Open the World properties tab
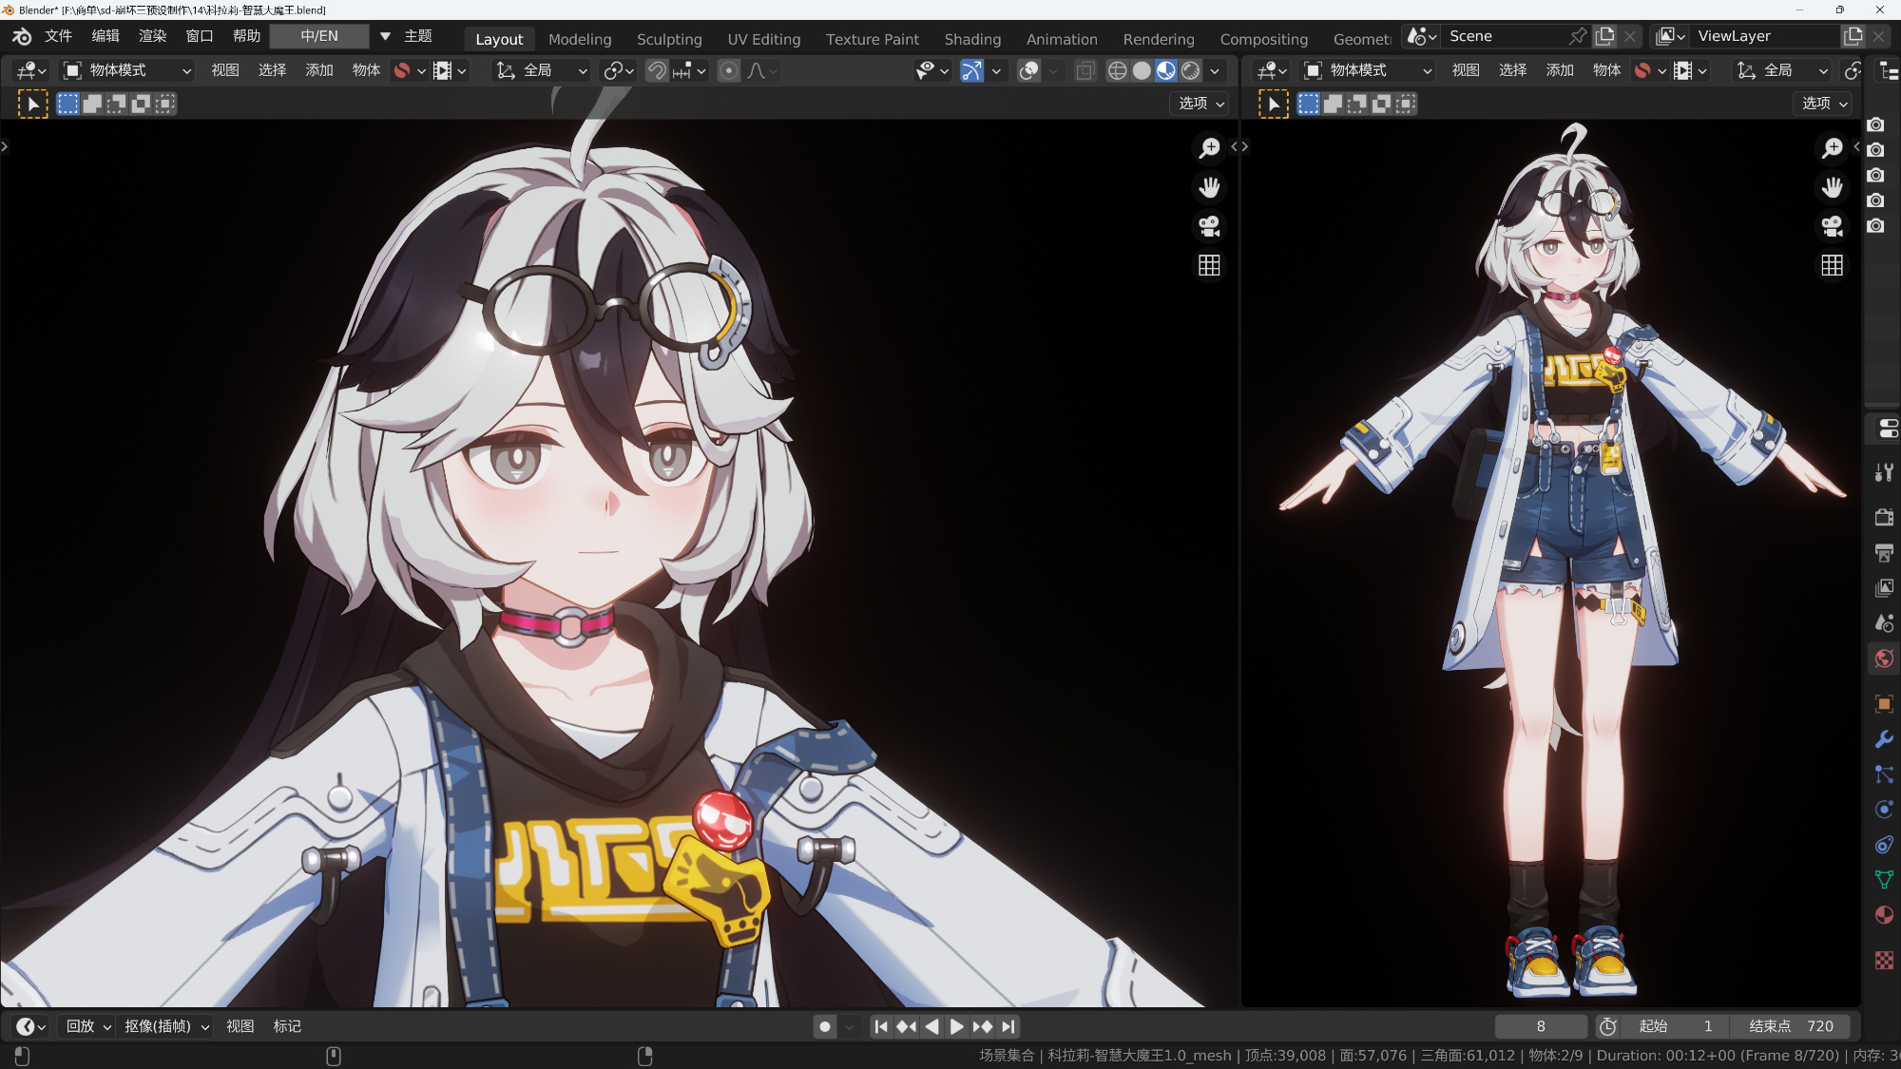The width and height of the screenshot is (1901, 1069). pos(1884,659)
